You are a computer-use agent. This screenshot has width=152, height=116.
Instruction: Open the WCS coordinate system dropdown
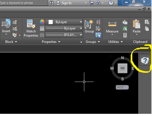click(x=122, y=87)
